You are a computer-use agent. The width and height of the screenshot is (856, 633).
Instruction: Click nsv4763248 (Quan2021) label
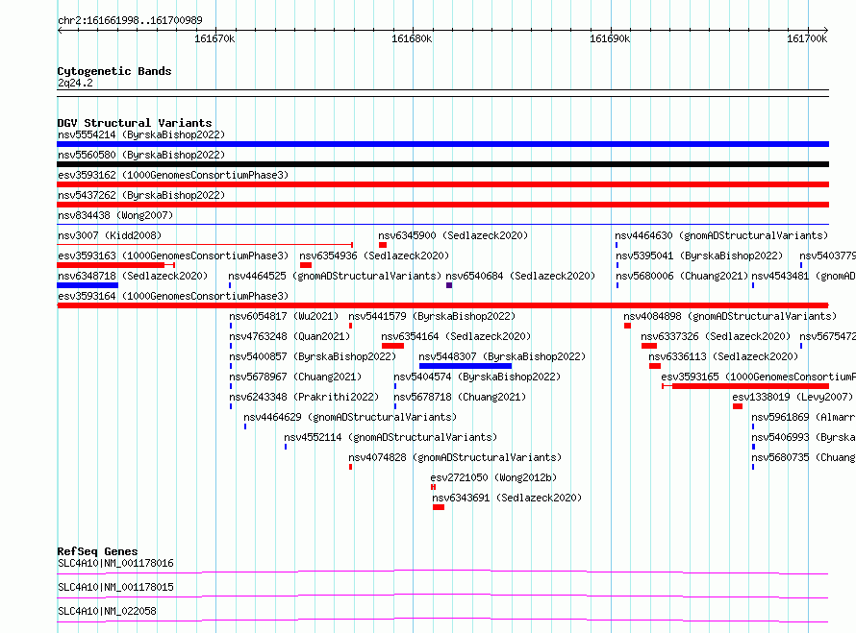tap(290, 336)
